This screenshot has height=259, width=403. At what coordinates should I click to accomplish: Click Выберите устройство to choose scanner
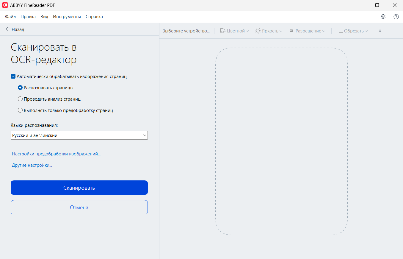point(186,31)
